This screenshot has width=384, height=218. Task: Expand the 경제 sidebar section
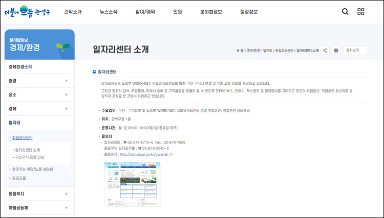coord(39,109)
